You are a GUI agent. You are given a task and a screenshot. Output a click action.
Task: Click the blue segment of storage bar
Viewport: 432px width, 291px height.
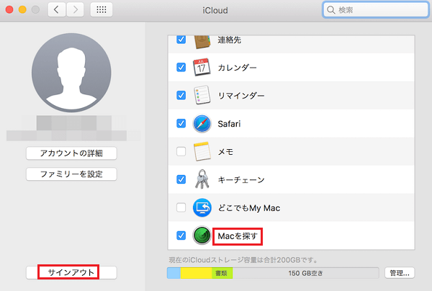(x=174, y=273)
